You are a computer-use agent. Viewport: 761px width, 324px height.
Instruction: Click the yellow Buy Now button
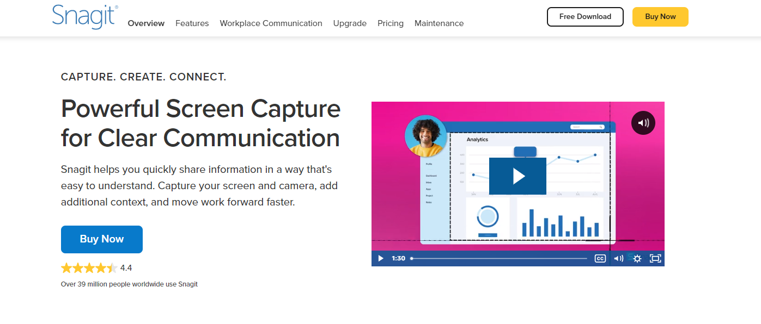click(x=660, y=16)
